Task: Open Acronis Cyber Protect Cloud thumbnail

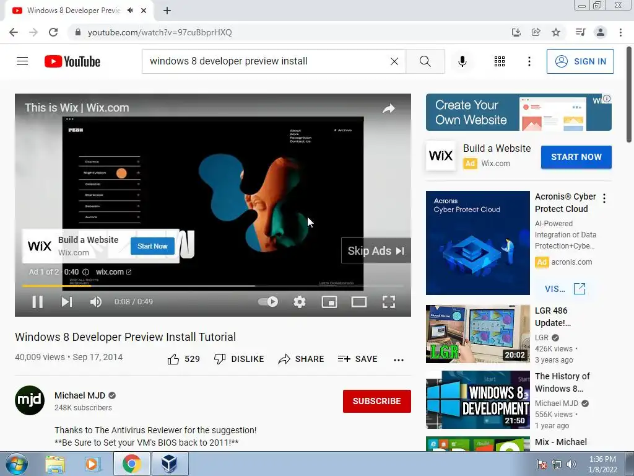Action: (x=477, y=243)
